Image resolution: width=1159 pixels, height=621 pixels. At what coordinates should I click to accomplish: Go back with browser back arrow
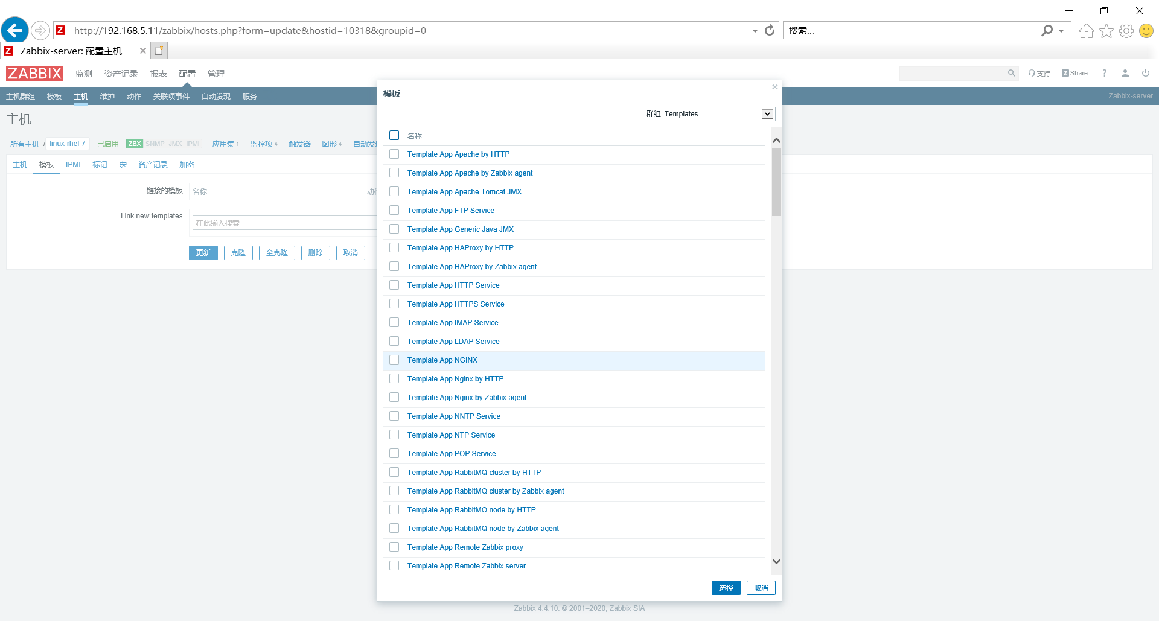pos(15,30)
